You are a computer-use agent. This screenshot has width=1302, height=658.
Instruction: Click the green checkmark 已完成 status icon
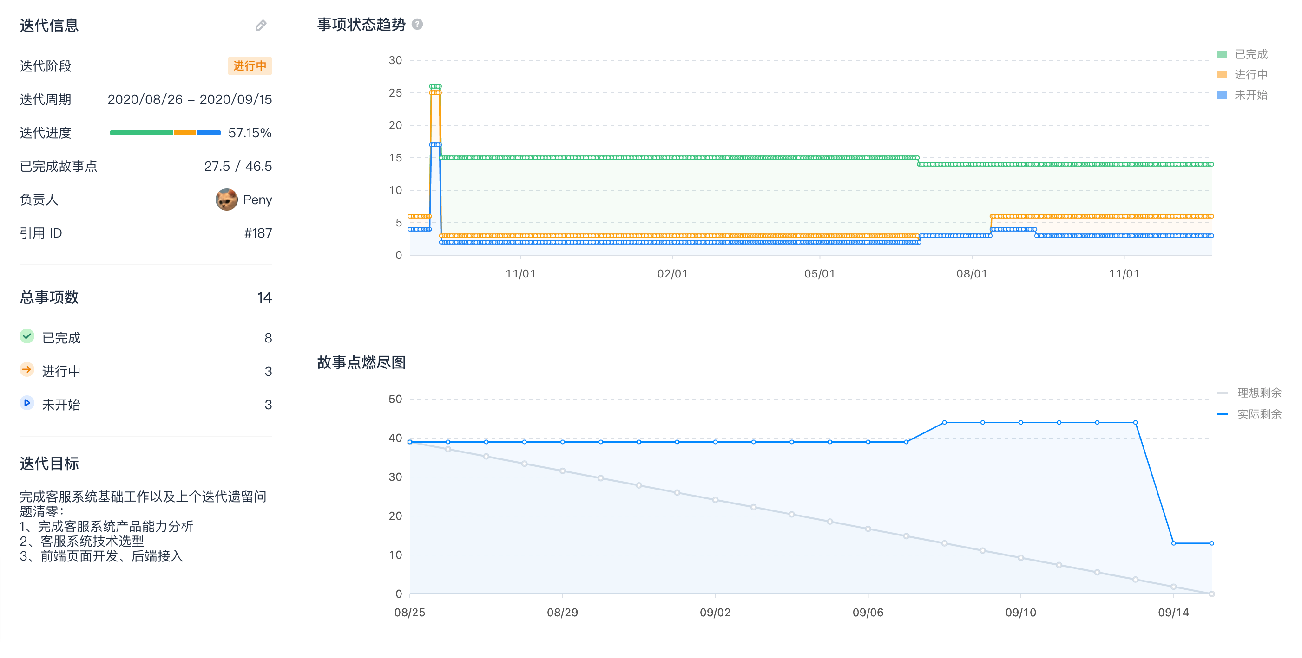click(27, 336)
